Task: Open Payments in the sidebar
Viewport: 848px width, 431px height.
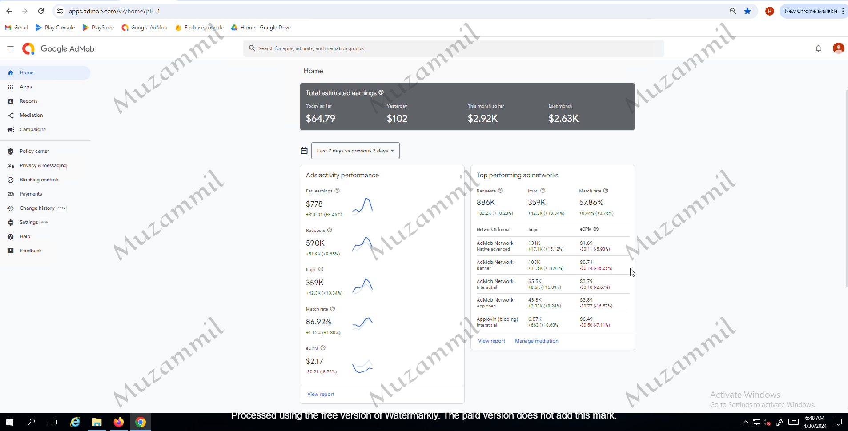Action: click(45, 194)
